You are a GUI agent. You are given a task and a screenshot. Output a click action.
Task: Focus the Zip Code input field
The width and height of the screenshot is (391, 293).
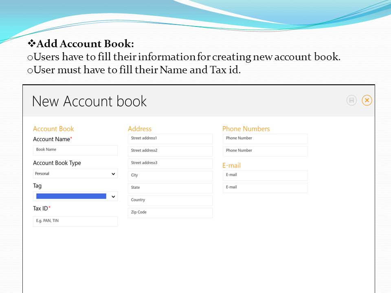[170, 213]
